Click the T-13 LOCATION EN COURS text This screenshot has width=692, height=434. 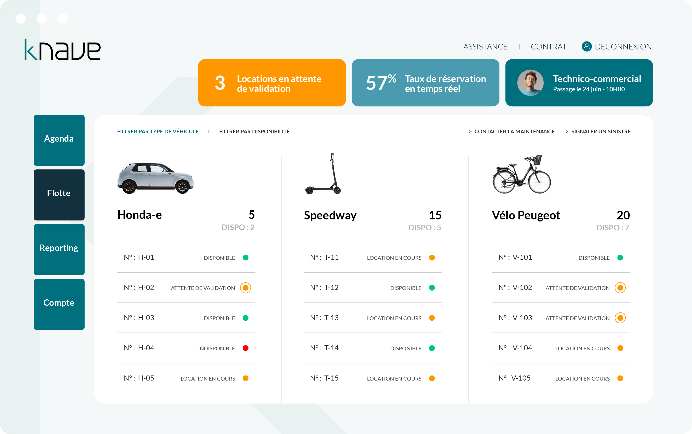(394, 318)
